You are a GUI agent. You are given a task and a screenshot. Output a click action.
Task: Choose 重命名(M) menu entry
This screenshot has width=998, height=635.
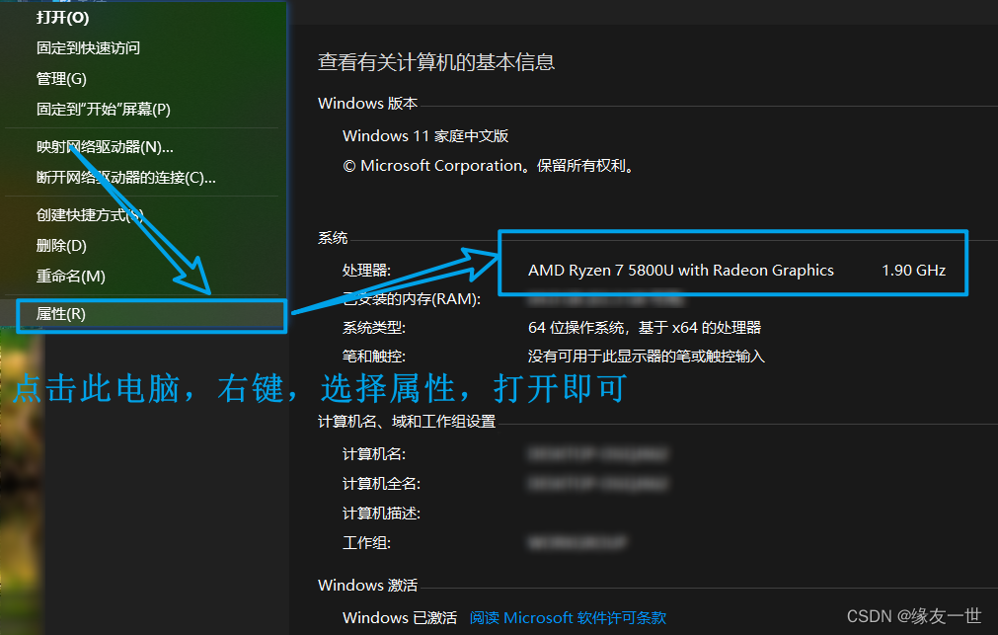pyautogui.click(x=71, y=276)
